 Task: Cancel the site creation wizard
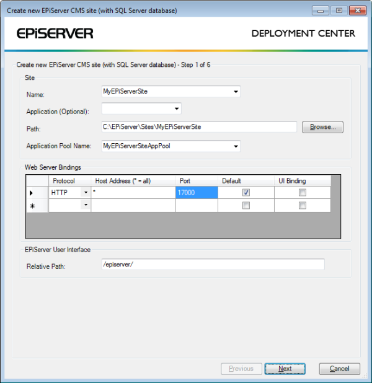339,369
